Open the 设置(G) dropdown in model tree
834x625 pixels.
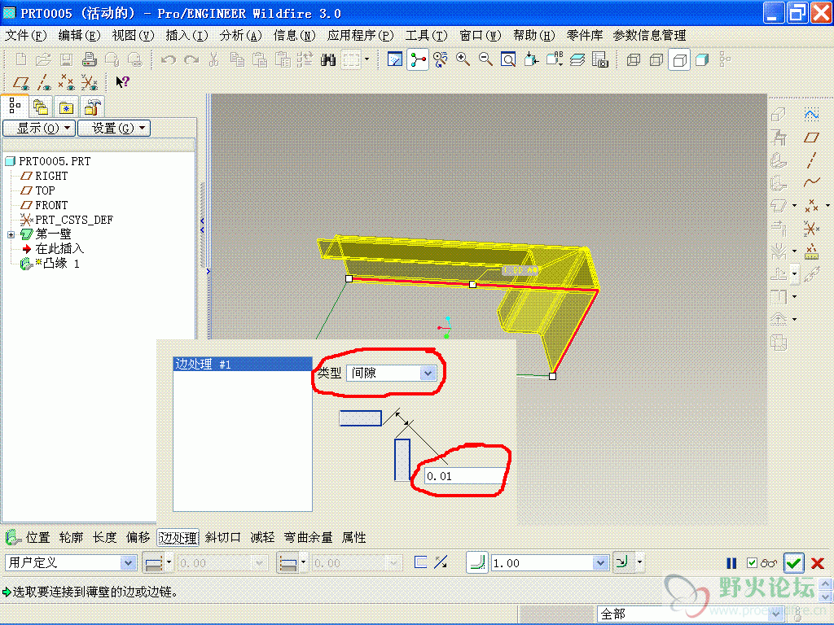point(114,128)
